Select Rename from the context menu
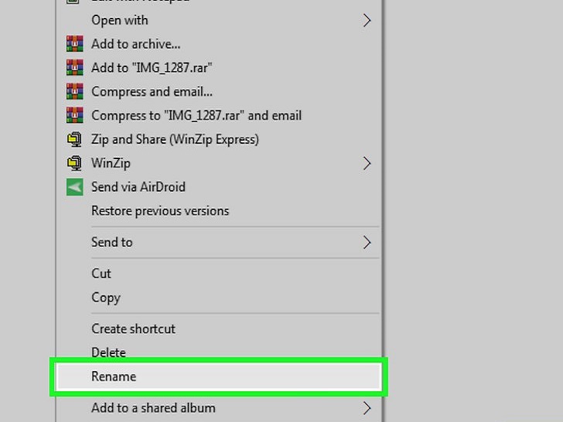563x422 pixels. point(219,377)
